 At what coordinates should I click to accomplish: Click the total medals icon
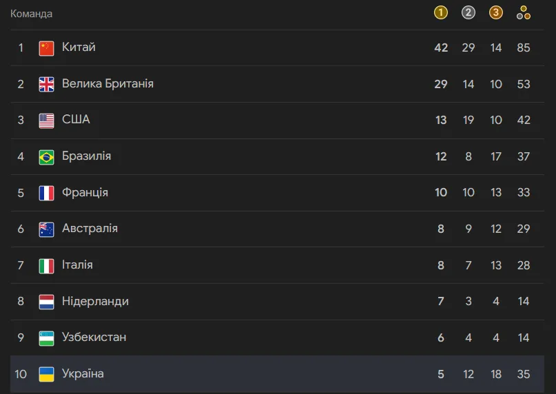point(524,12)
